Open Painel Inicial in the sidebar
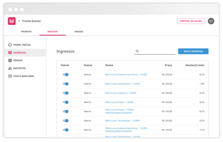223x142 pixels. pyautogui.click(x=25, y=45)
